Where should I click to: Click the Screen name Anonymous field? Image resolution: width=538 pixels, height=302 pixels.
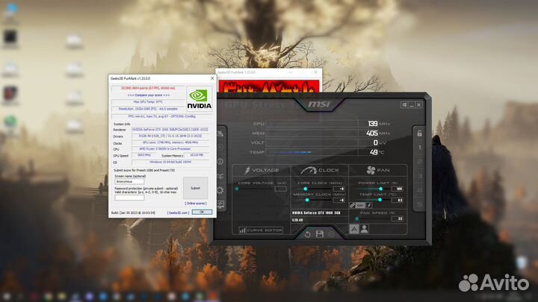point(129,181)
